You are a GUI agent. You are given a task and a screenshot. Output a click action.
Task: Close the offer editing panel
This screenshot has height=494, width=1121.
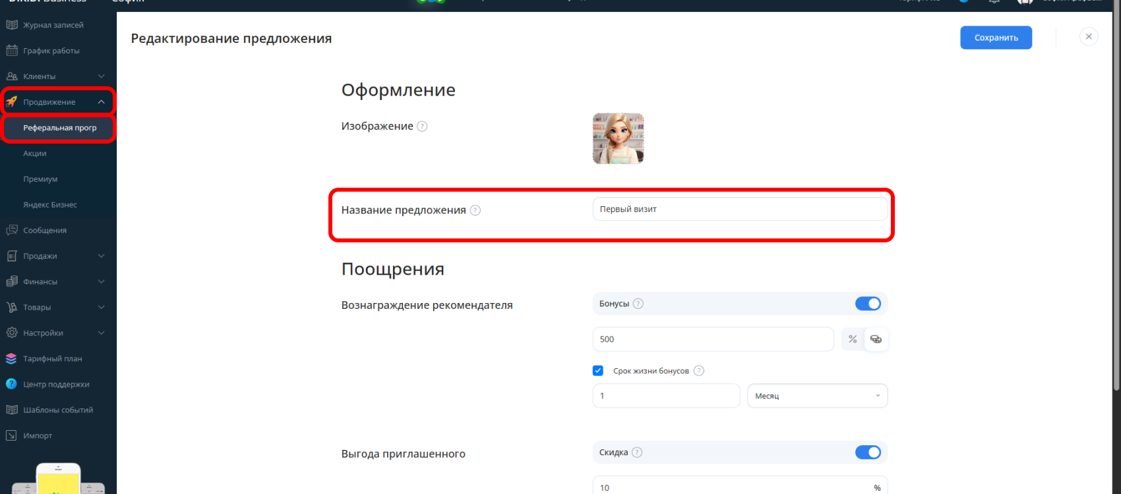point(1089,37)
